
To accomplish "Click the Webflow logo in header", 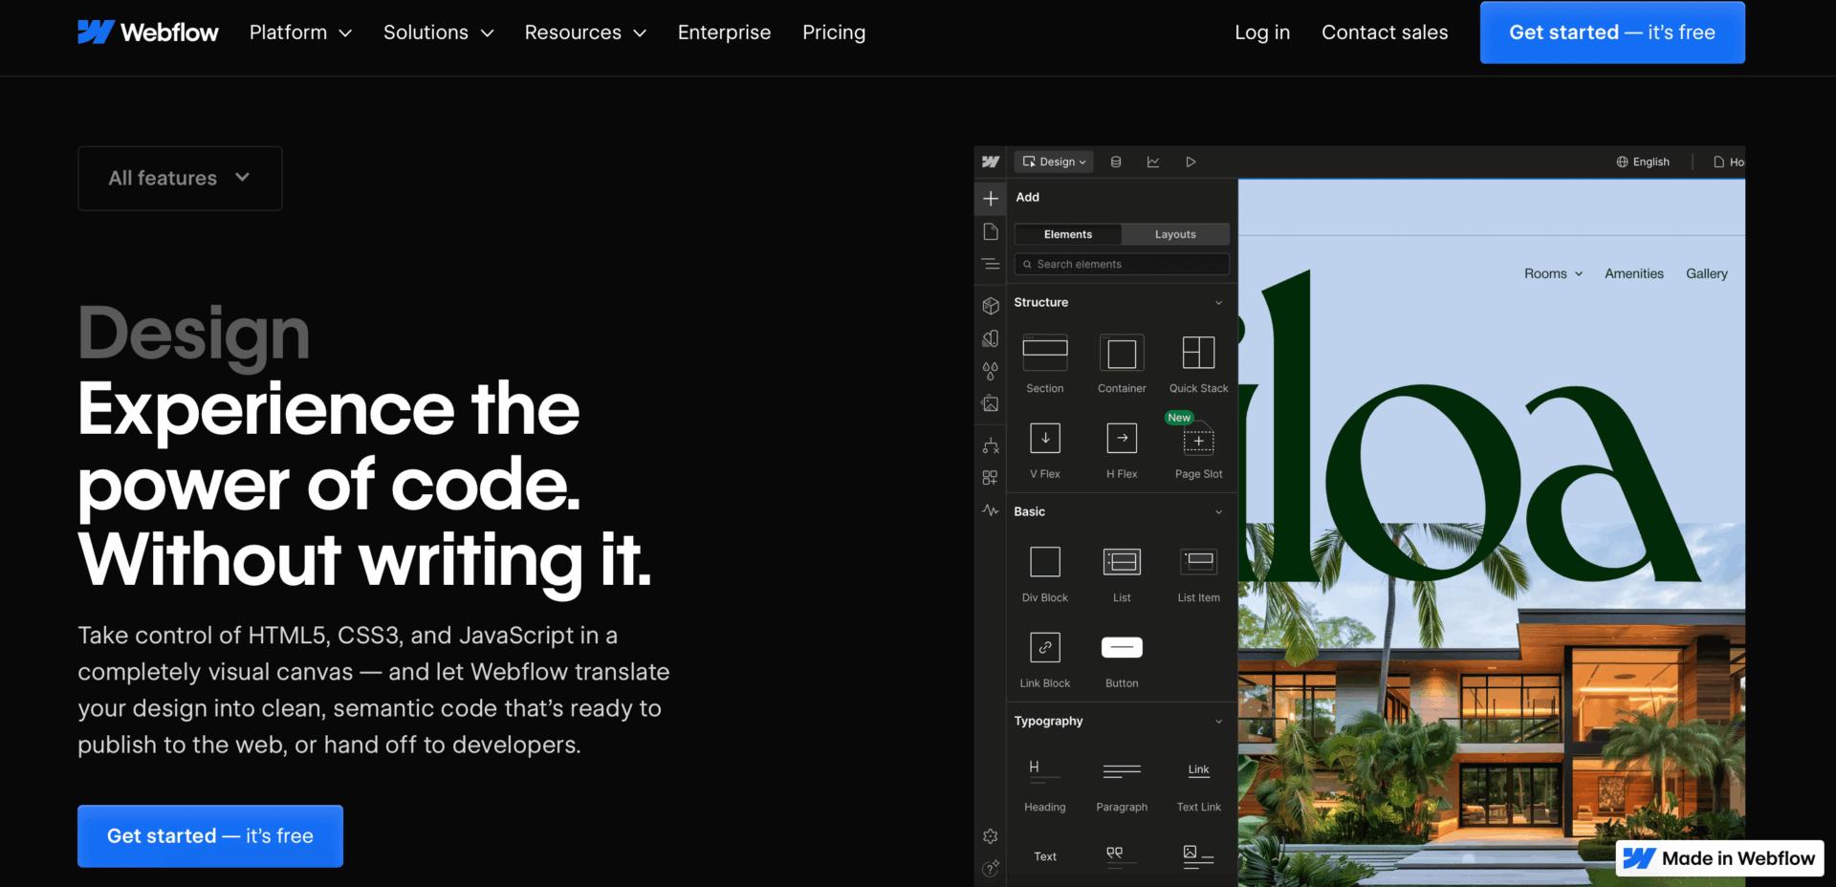I will pos(148,32).
